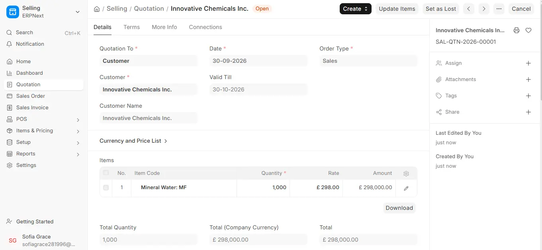
Task: Click document ID SAL-QTN-2026-00001
Action: coord(466,42)
